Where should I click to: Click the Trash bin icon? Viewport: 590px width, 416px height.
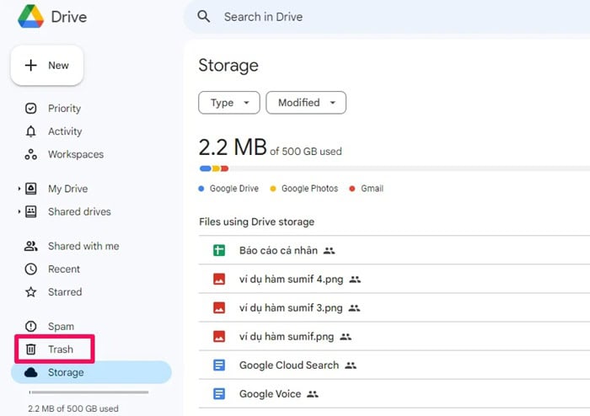(31, 349)
